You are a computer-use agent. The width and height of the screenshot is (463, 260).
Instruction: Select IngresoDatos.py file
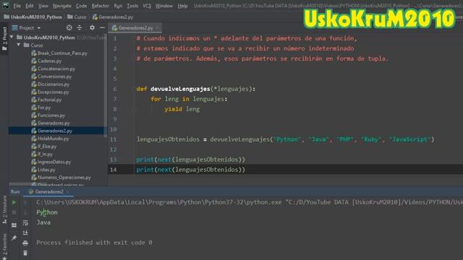[x=51, y=162]
